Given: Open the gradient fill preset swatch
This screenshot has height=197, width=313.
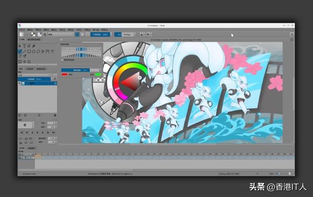Looking at the screenshot, I should [22, 34].
